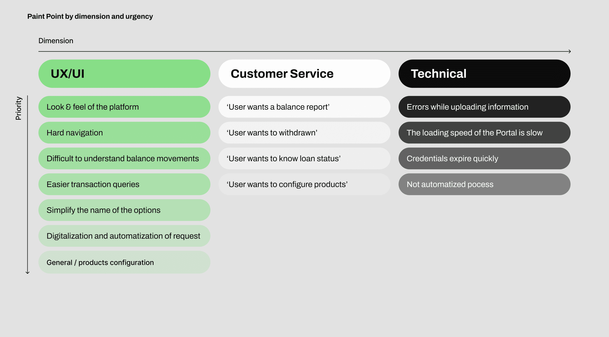This screenshot has height=337, width=609.
Task: Select the Customer Service header pill
Action: point(304,74)
